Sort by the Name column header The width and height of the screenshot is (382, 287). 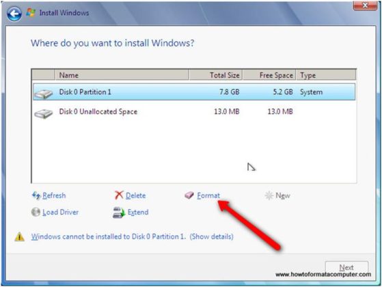(122, 75)
